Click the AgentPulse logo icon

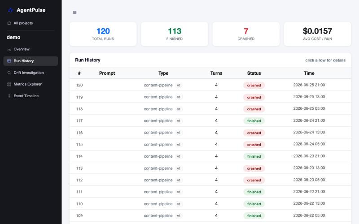click(10, 10)
